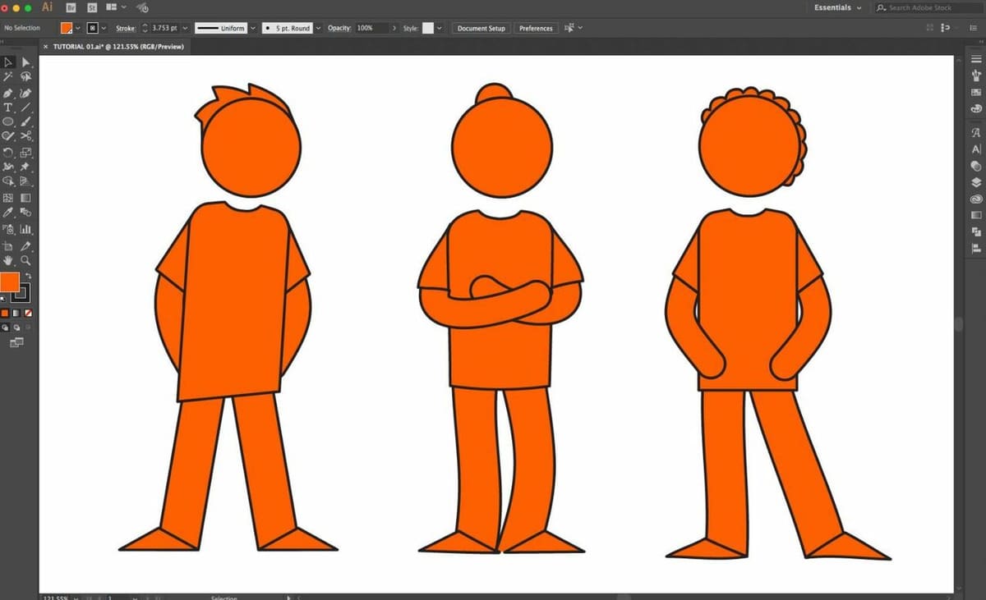This screenshot has width=986, height=600.
Task: Open the Color palette panel icon
Action: point(976,108)
